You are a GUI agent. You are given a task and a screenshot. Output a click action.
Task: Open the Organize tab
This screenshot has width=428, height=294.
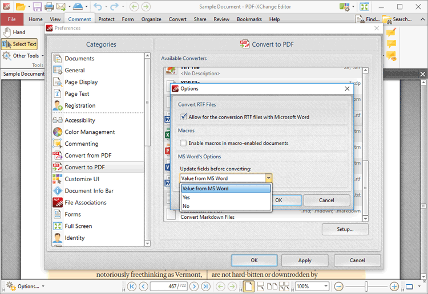(x=151, y=19)
